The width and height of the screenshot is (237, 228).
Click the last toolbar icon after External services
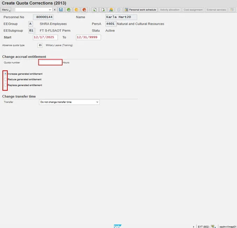click(232, 10)
